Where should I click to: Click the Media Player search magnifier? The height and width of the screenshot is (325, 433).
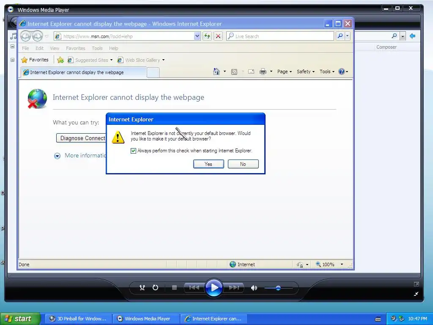(x=395, y=36)
